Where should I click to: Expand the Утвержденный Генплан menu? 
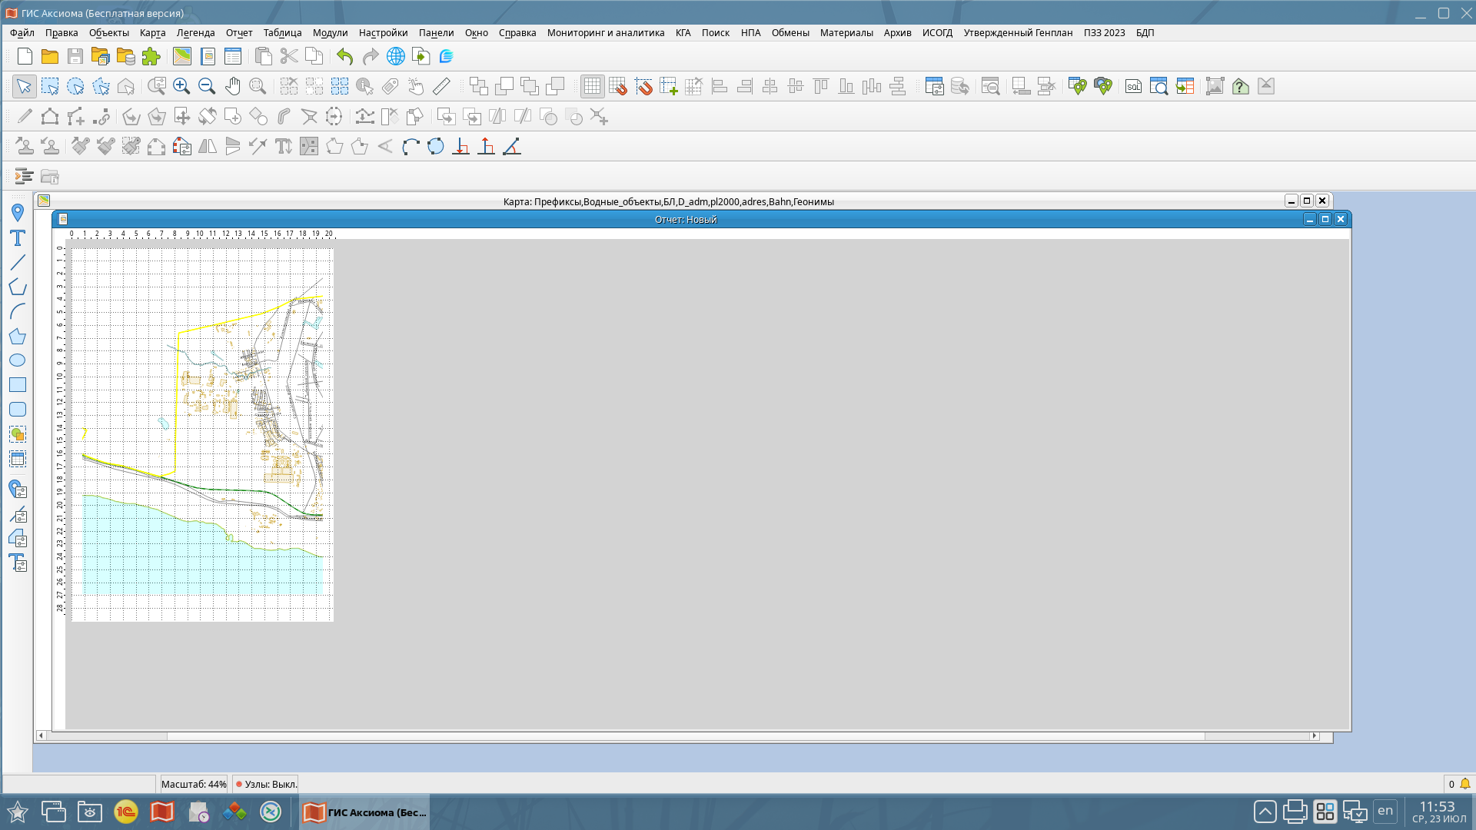pos(1017,32)
